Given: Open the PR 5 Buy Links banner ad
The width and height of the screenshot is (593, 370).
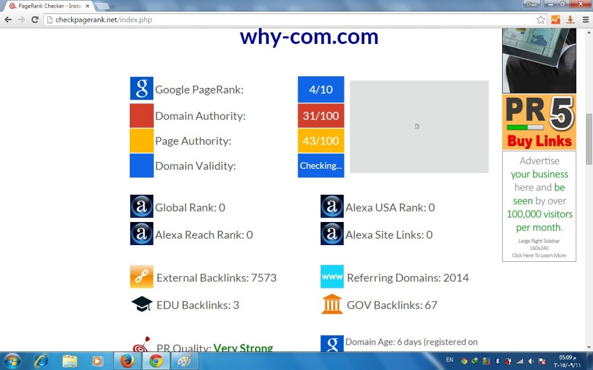Looking at the screenshot, I should 539,122.
